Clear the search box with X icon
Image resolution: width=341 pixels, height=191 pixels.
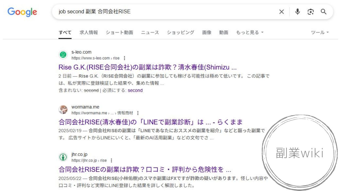pos(282,12)
